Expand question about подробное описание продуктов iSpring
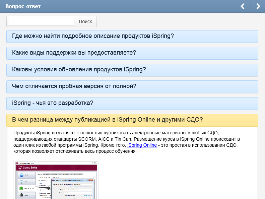 (132, 37)
